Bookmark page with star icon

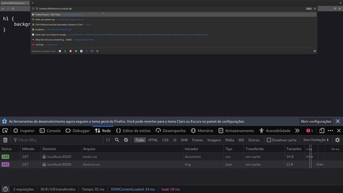click(315, 9)
